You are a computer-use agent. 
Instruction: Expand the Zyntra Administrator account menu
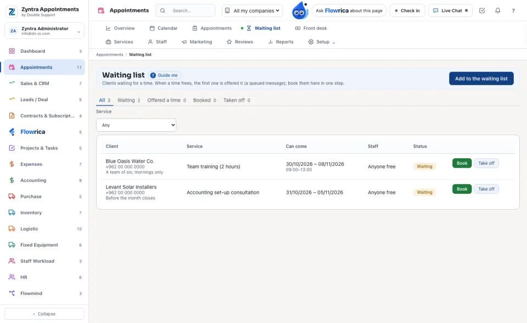coord(44,31)
